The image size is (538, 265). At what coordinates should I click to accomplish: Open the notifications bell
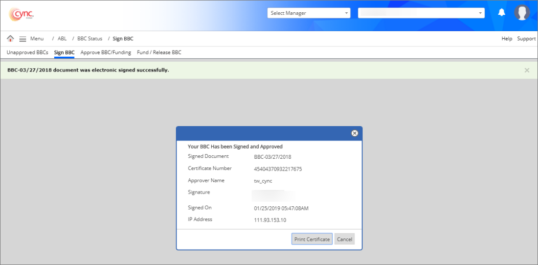502,13
